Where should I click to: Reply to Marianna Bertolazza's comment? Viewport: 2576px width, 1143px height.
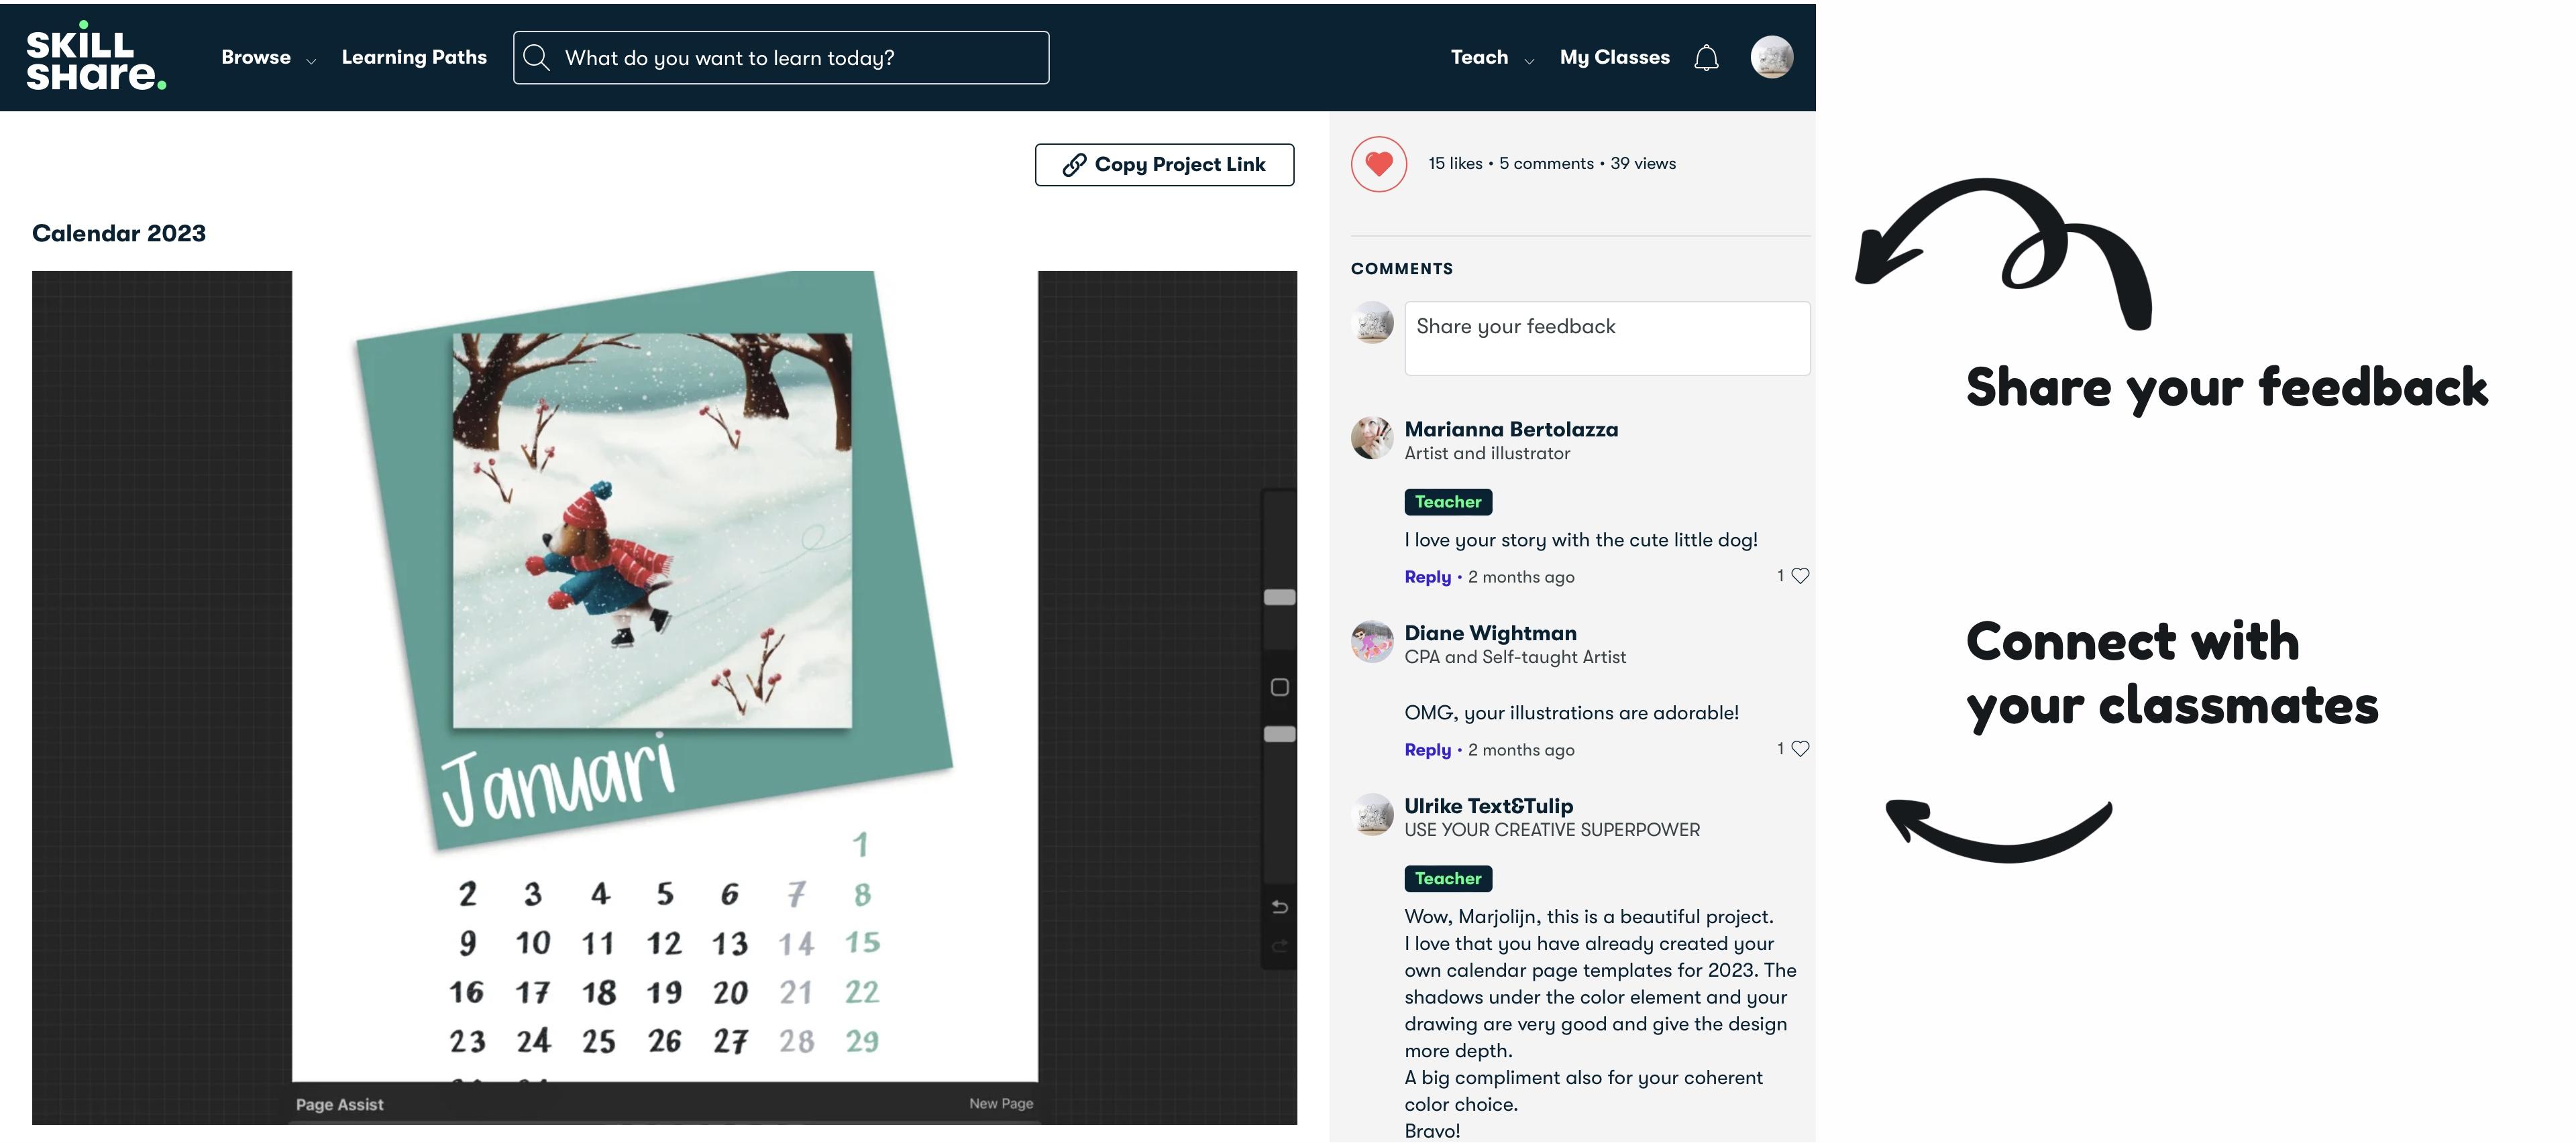(x=1427, y=577)
